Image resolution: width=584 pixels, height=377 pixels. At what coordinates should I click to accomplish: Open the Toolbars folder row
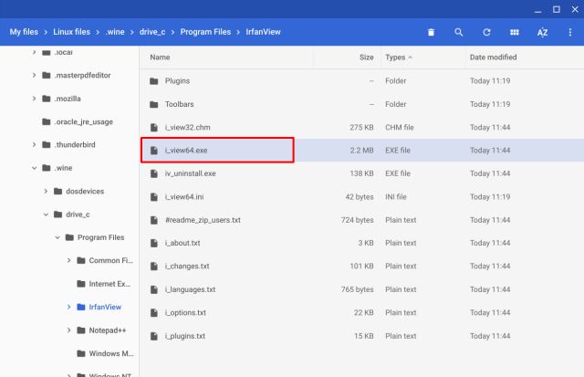(179, 104)
